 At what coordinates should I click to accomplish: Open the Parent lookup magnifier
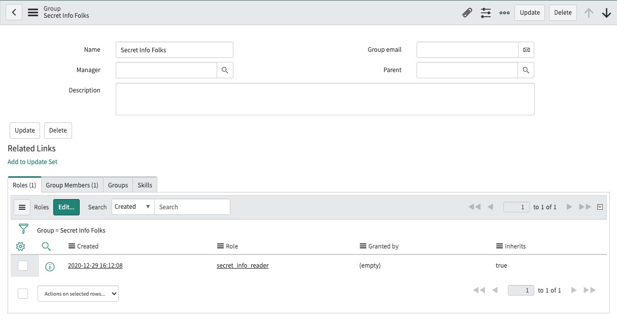526,70
